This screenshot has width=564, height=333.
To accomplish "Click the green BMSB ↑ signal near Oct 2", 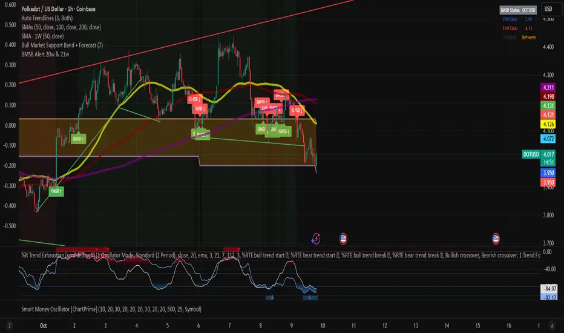I will [x=78, y=139].
